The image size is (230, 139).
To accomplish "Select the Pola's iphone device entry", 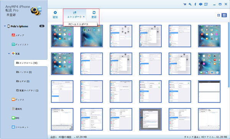I will click(18, 26).
